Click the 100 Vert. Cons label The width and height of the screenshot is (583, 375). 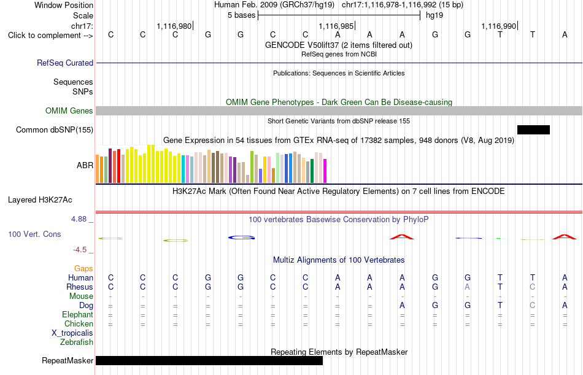click(34, 234)
